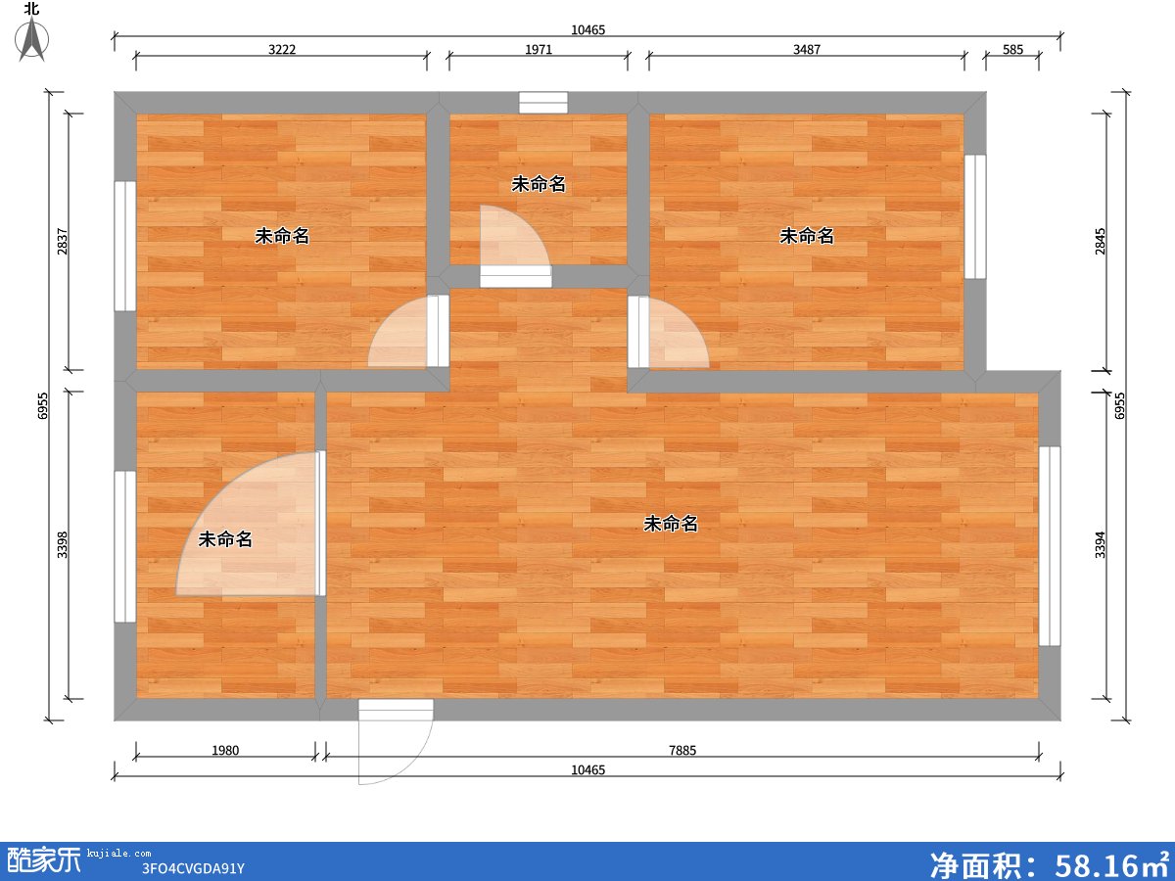This screenshot has height=881, width=1175.
Task: Click the Kujiale logo in the footer
Action: point(44,859)
